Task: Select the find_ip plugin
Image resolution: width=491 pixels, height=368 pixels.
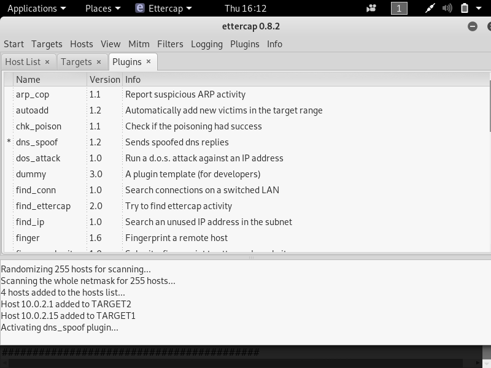Action: tap(30, 222)
